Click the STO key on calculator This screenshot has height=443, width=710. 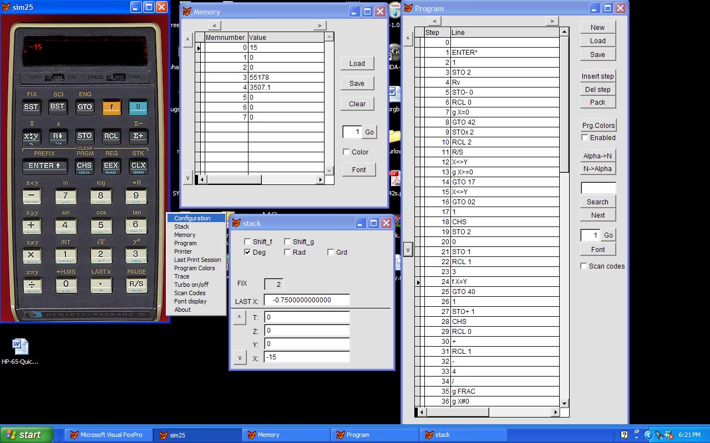pyautogui.click(x=84, y=137)
